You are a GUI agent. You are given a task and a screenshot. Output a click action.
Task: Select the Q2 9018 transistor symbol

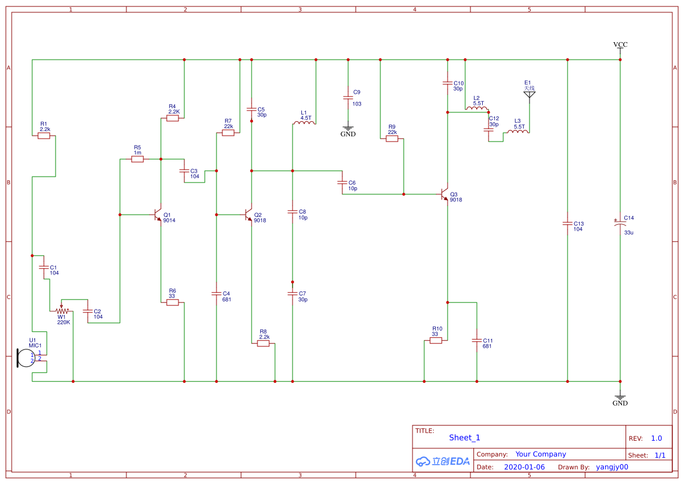248,215
